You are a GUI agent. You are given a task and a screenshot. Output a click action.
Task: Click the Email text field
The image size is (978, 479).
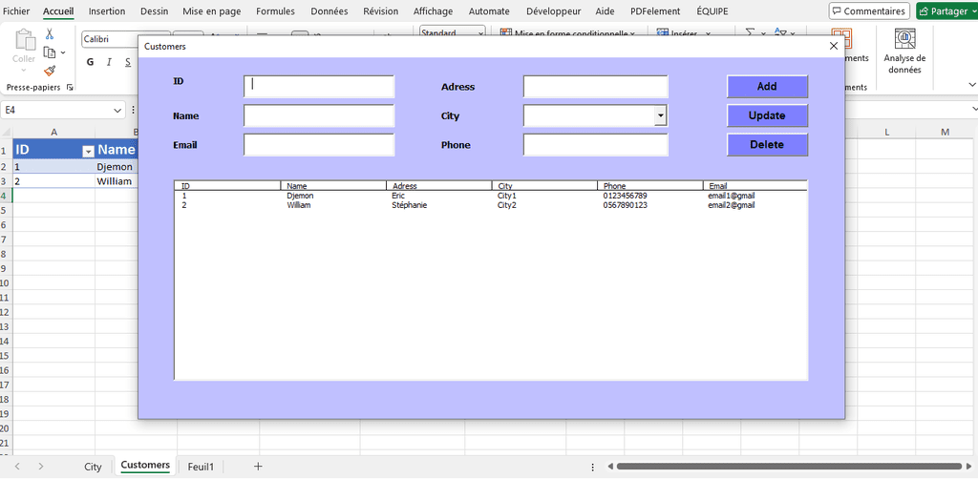coord(319,144)
